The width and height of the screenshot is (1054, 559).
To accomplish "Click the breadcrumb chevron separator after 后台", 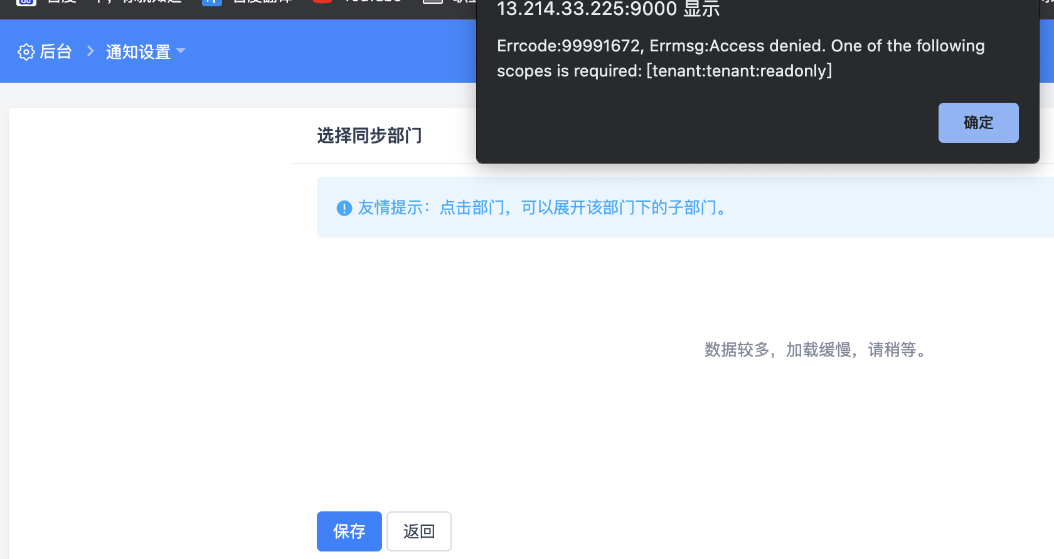I will [90, 51].
